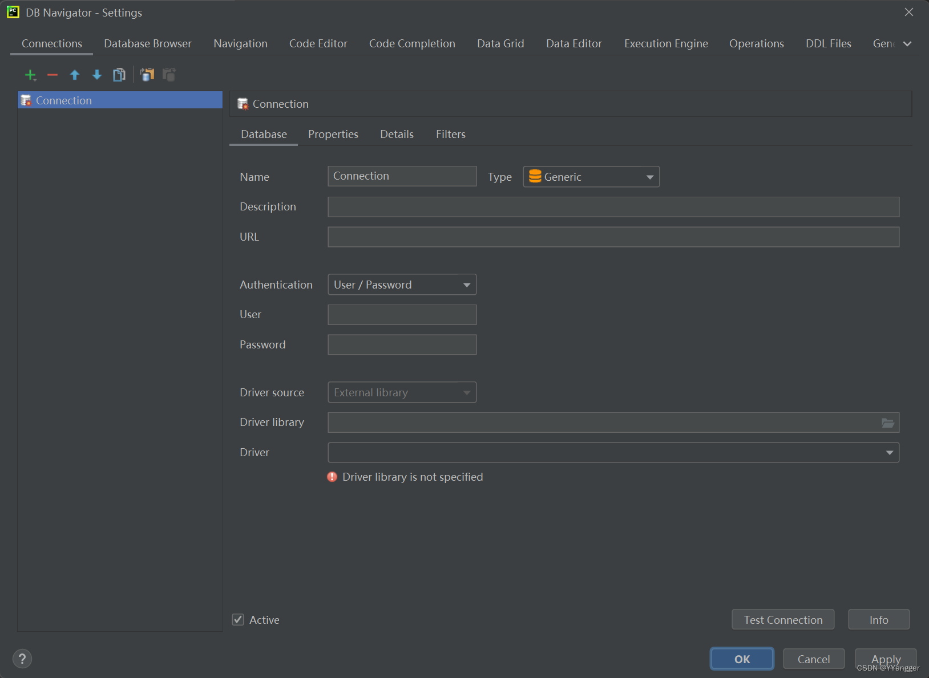Click the Driver library is not specified message
This screenshot has height=678, width=929.
point(413,477)
